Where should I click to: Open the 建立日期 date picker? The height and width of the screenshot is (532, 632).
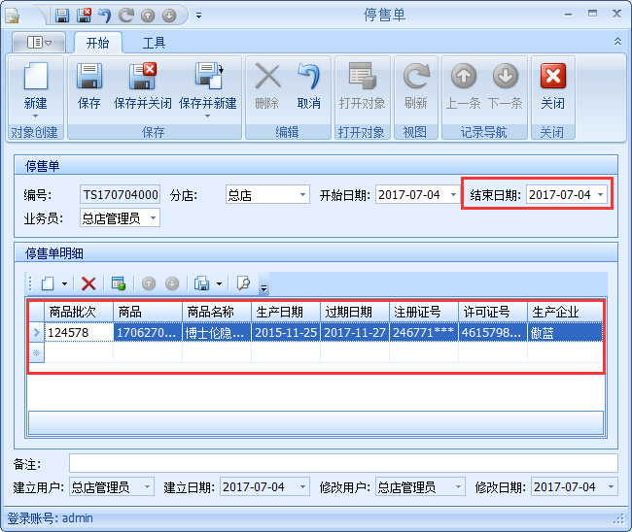[302, 487]
